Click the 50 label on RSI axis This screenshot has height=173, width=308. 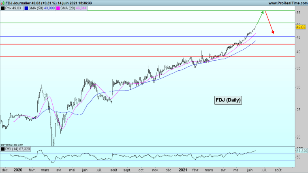tap(298, 157)
